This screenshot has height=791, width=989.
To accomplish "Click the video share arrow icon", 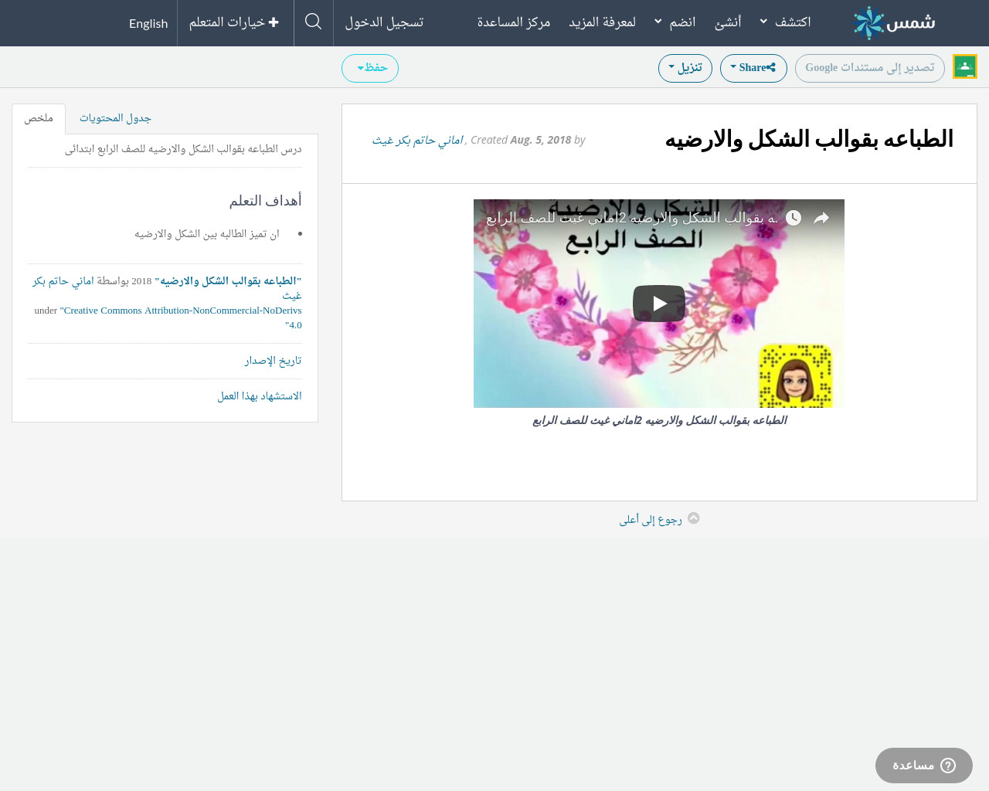I will click(x=821, y=218).
